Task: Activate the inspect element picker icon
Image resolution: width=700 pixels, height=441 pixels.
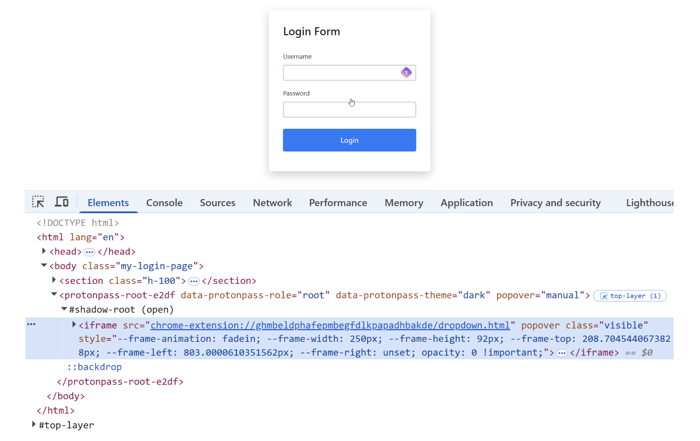Action: 38,202
